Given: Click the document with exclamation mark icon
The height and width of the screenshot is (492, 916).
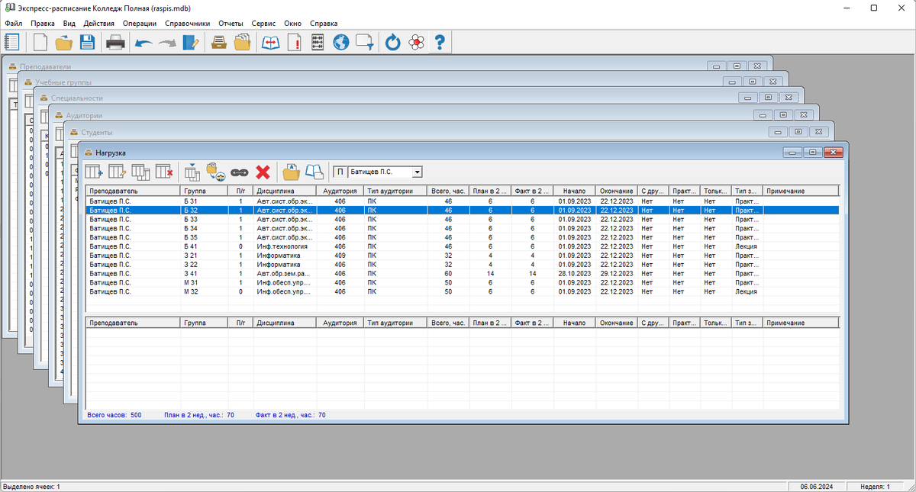Looking at the screenshot, I should pyautogui.click(x=294, y=42).
